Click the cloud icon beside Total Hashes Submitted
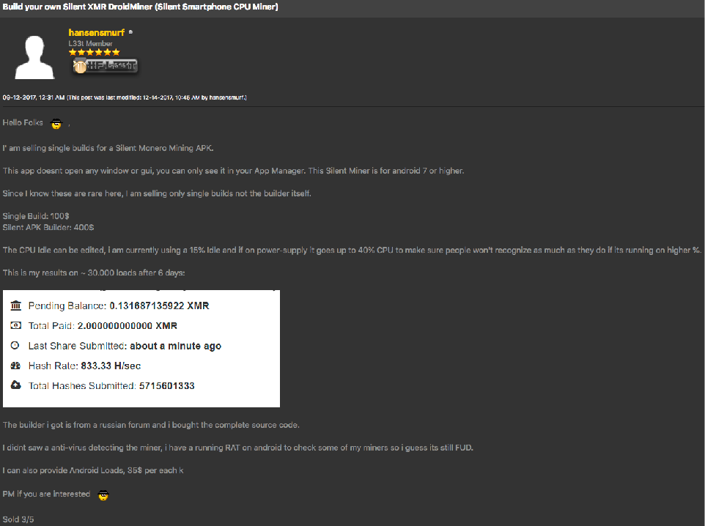 16,385
